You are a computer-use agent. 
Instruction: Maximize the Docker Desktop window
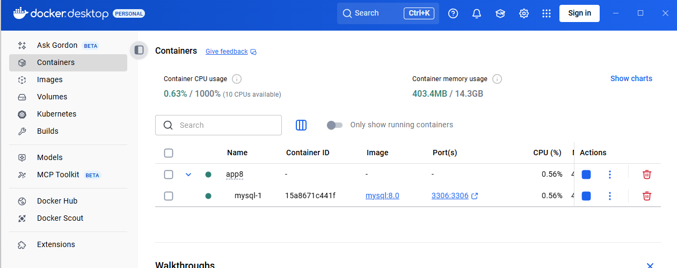(640, 13)
